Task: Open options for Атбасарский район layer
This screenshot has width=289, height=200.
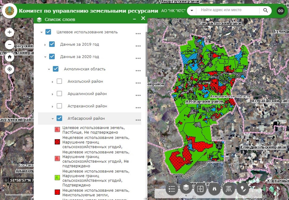Action: point(138,120)
